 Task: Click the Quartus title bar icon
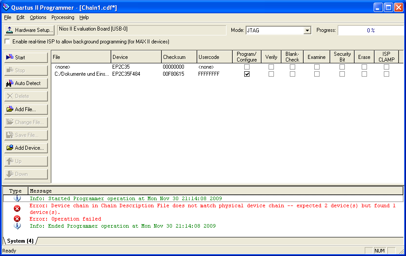(x=6, y=7)
